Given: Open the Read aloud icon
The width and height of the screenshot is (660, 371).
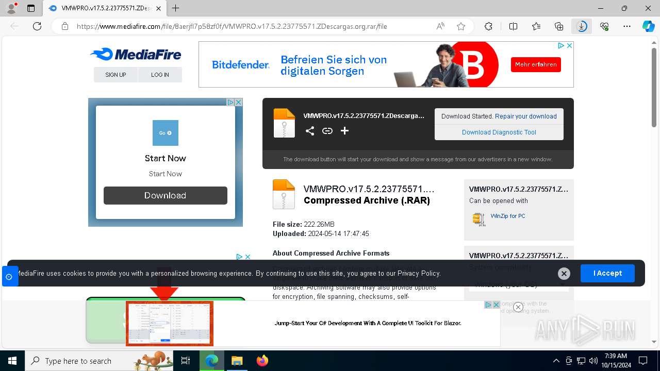Looking at the screenshot, I should click(440, 26).
